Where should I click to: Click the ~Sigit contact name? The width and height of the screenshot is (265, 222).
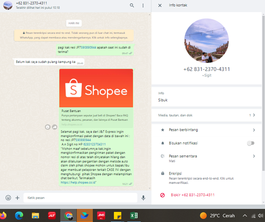(207, 76)
